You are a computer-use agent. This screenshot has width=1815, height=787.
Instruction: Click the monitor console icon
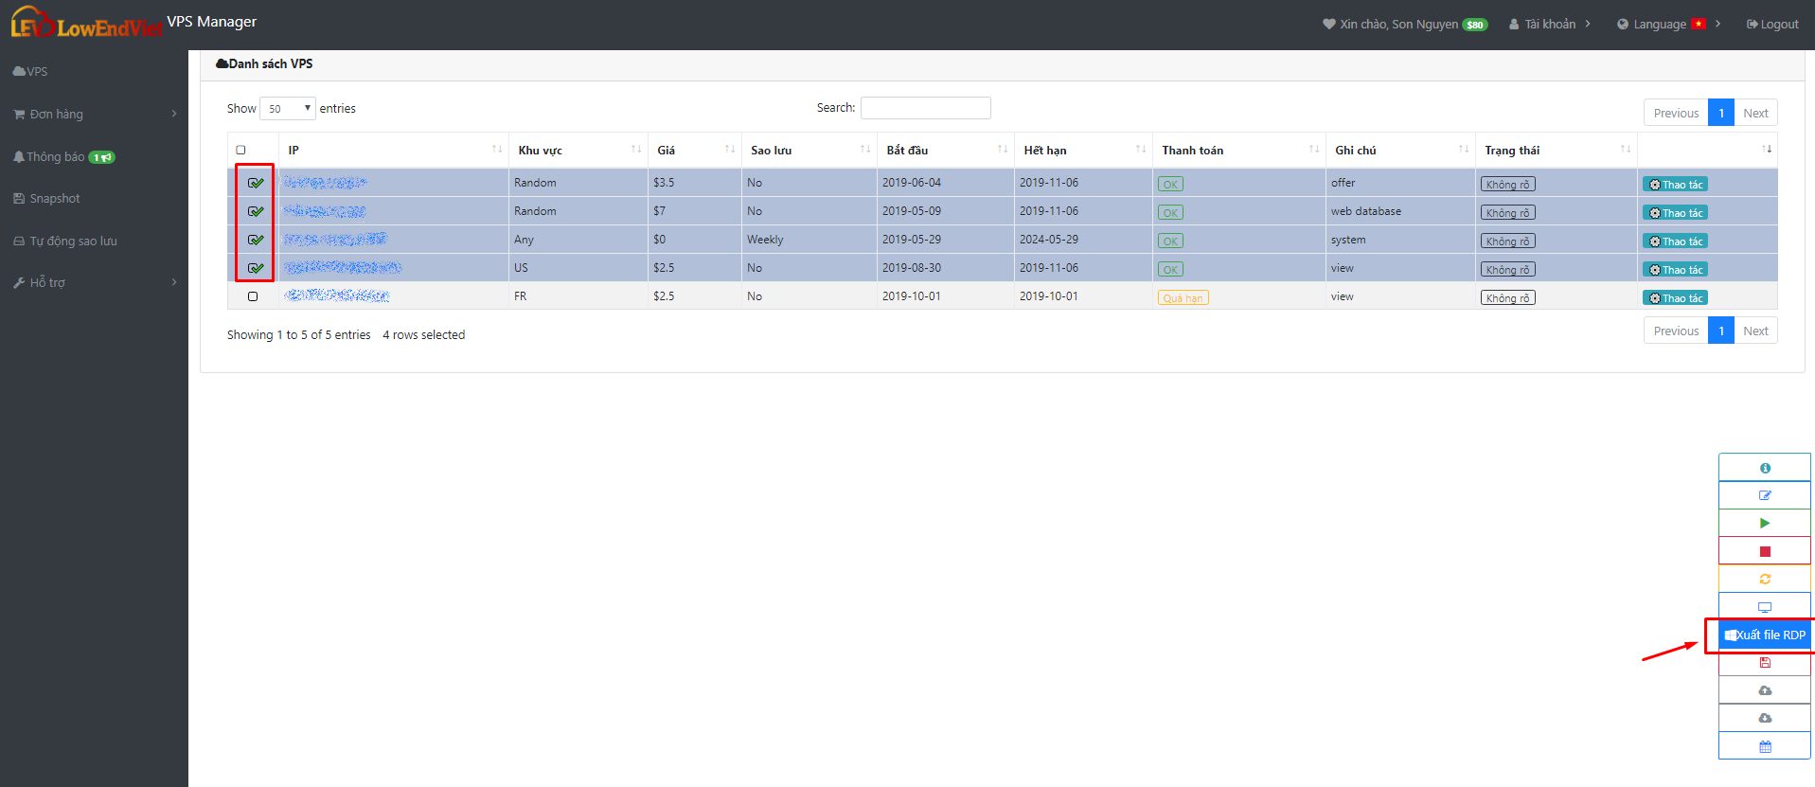click(1765, 607)
